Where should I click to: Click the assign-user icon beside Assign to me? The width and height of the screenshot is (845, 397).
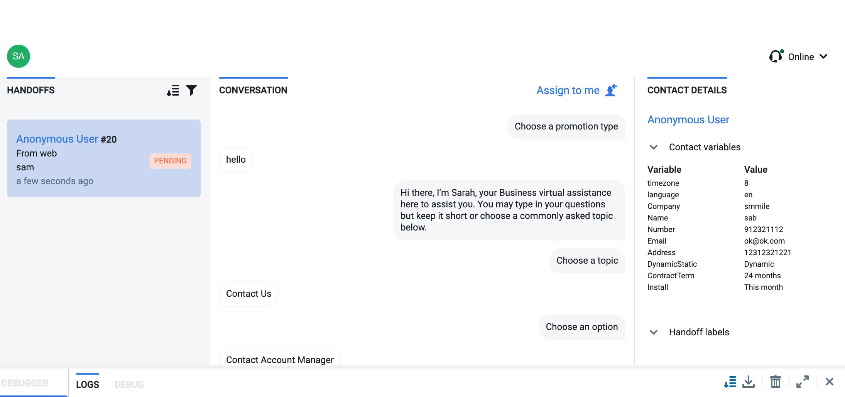coord(611,91)
